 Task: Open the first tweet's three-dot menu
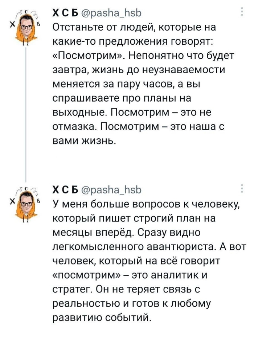pyautogui.click(x=242, y=12)
